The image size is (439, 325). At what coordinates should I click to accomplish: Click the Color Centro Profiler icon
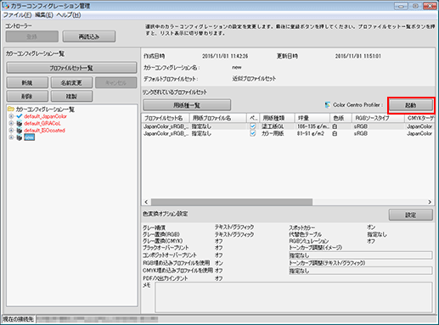pos(328,105)
